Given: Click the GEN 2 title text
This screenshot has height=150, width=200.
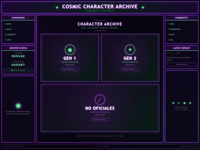Looking at the screenshot, I should point(130,58).
